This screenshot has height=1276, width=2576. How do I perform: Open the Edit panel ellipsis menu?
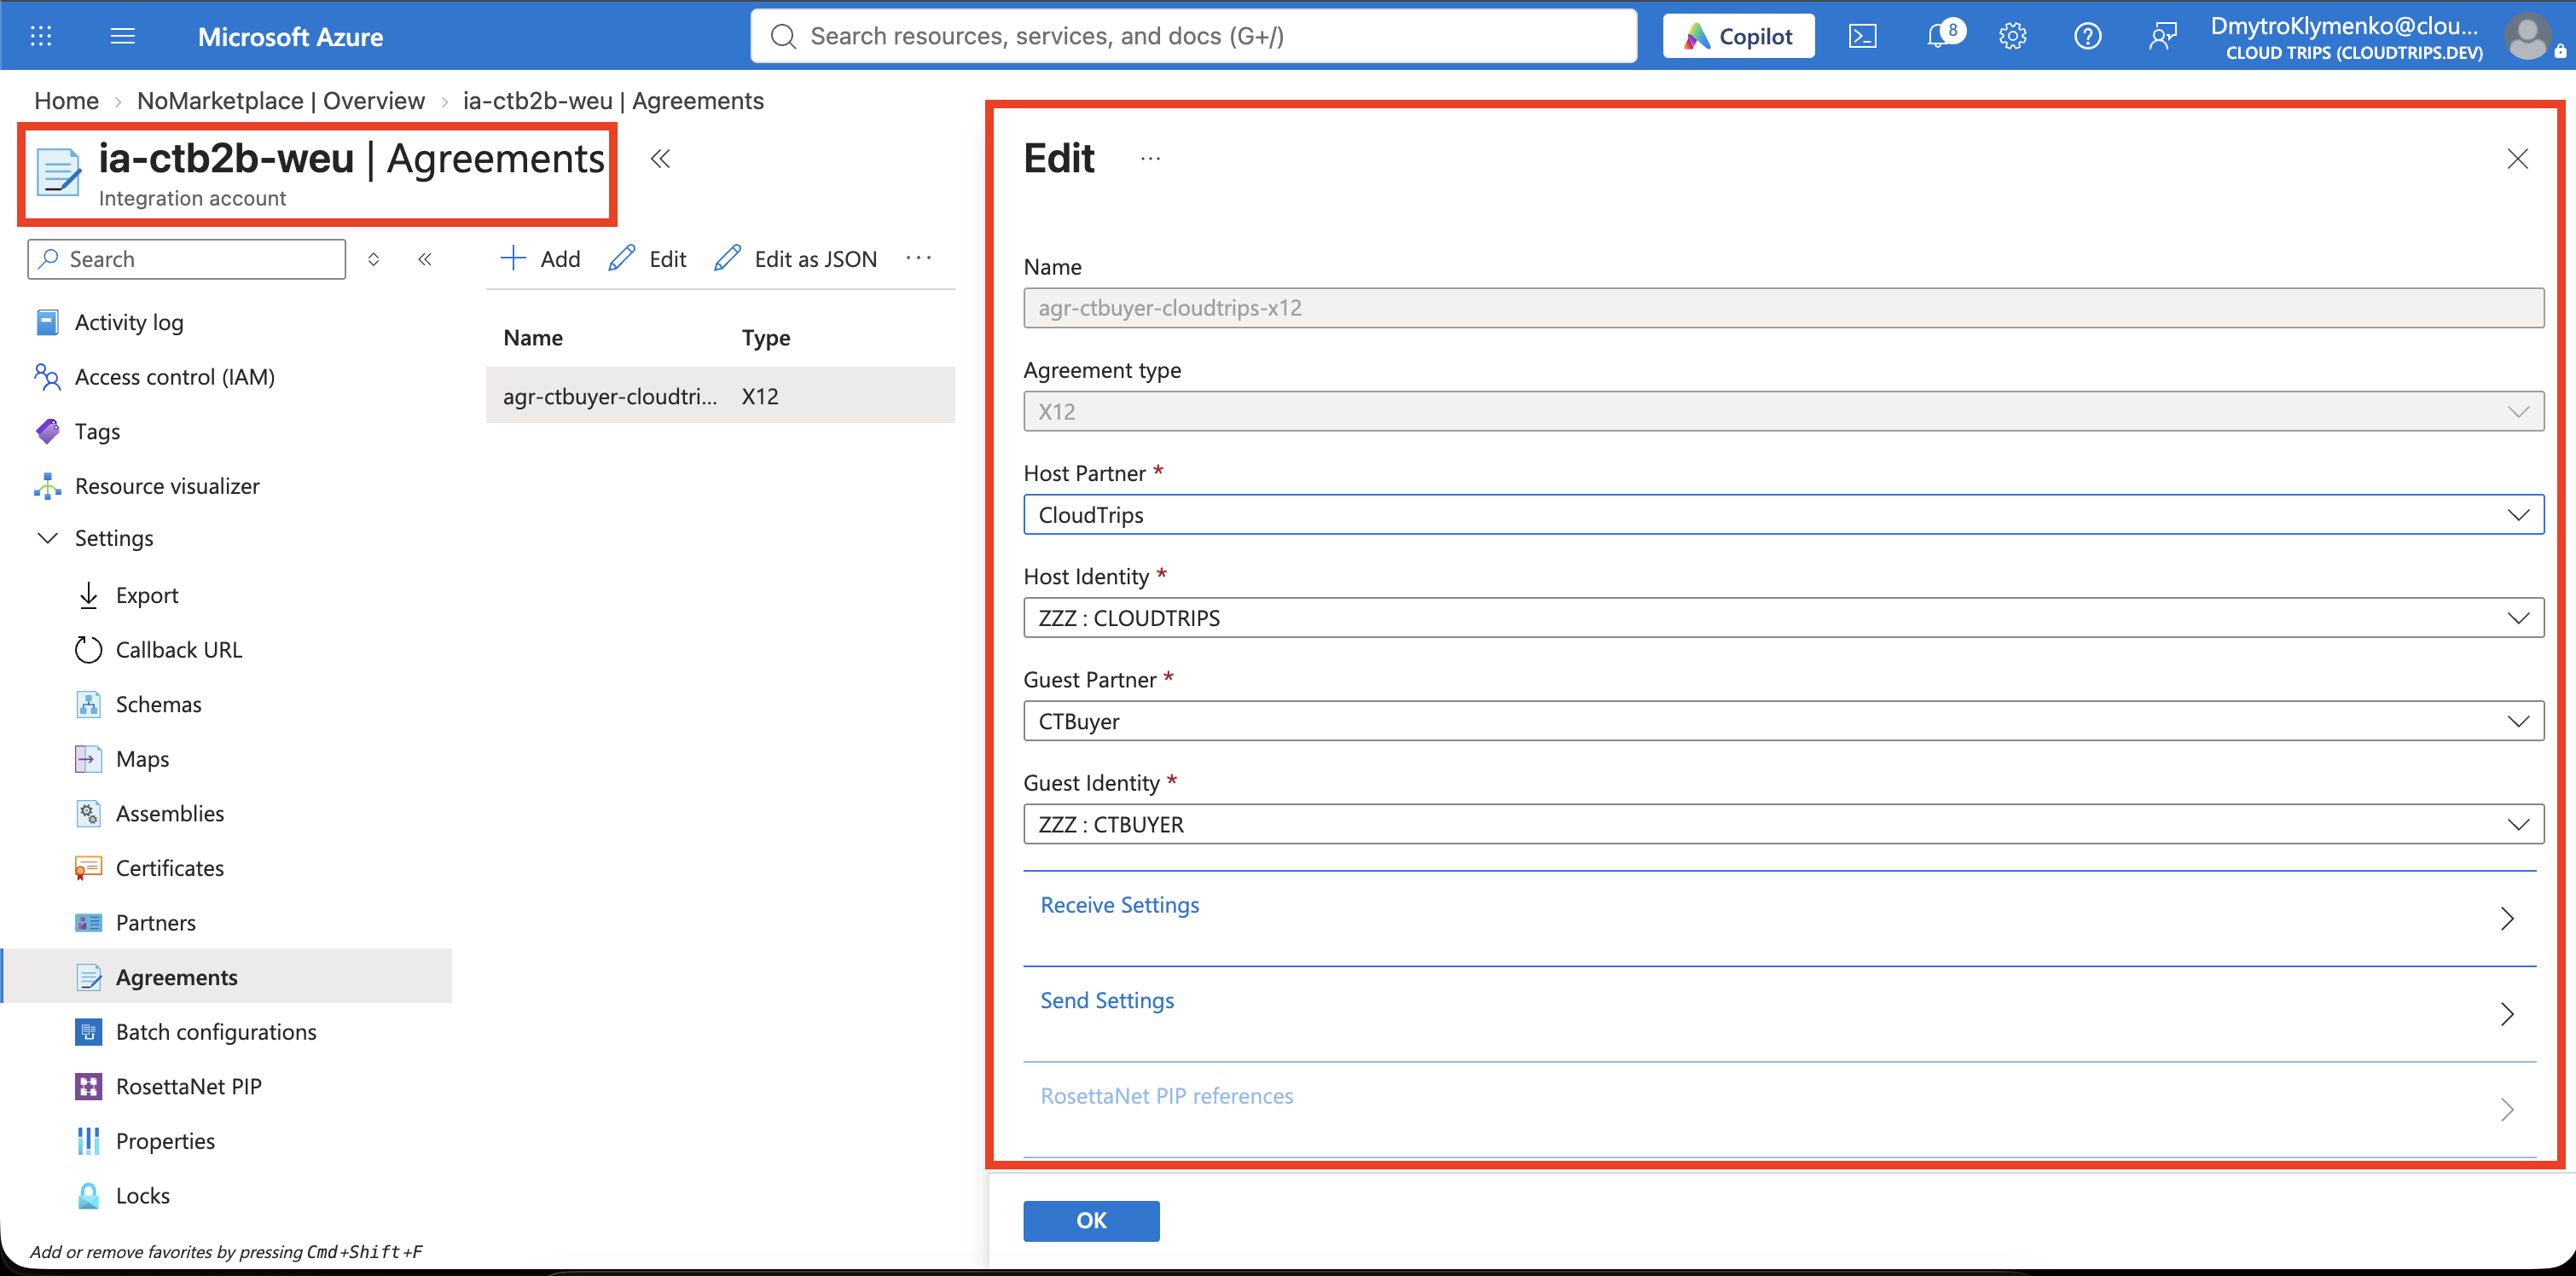click(1150, 159)
